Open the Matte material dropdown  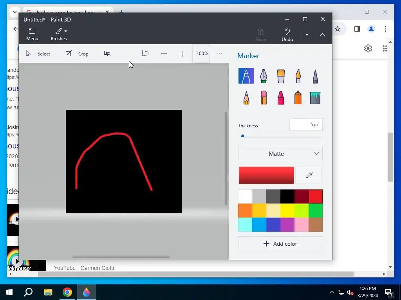click(280, 154)
